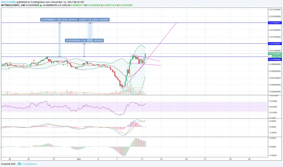Click the H:0.01058000 high value
Viewport: 283px width, 167px height.
92,5
